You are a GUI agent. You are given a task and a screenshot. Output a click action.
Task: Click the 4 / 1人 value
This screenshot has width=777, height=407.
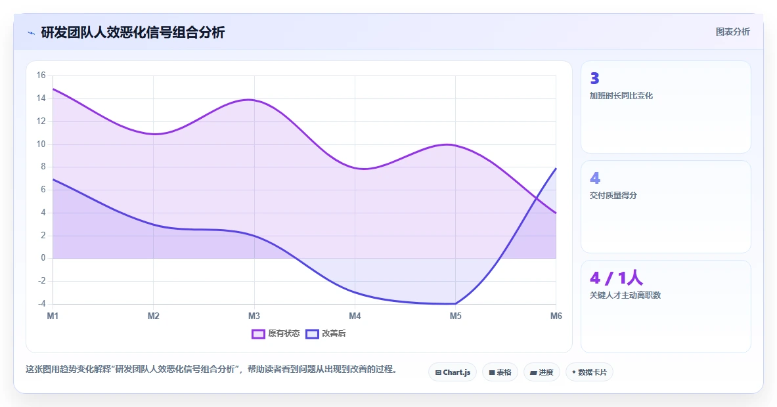616,278
